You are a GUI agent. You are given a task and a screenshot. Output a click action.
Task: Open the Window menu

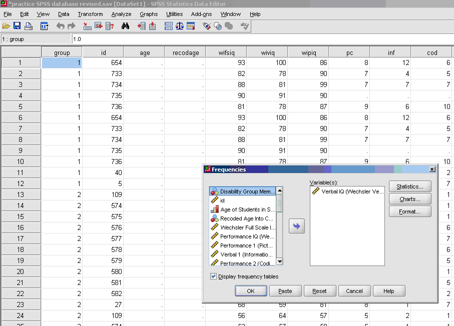tap(231, 14)
